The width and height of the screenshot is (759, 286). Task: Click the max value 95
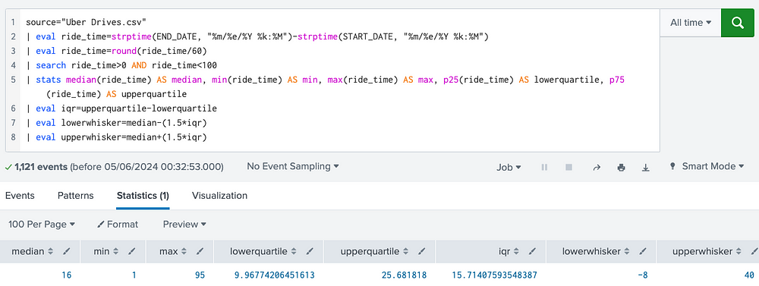coord(199,275)
